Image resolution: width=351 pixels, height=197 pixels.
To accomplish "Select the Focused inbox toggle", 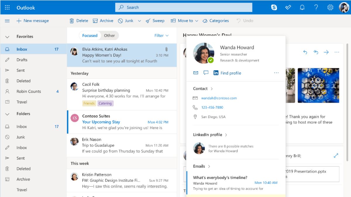I will point(90,36).
